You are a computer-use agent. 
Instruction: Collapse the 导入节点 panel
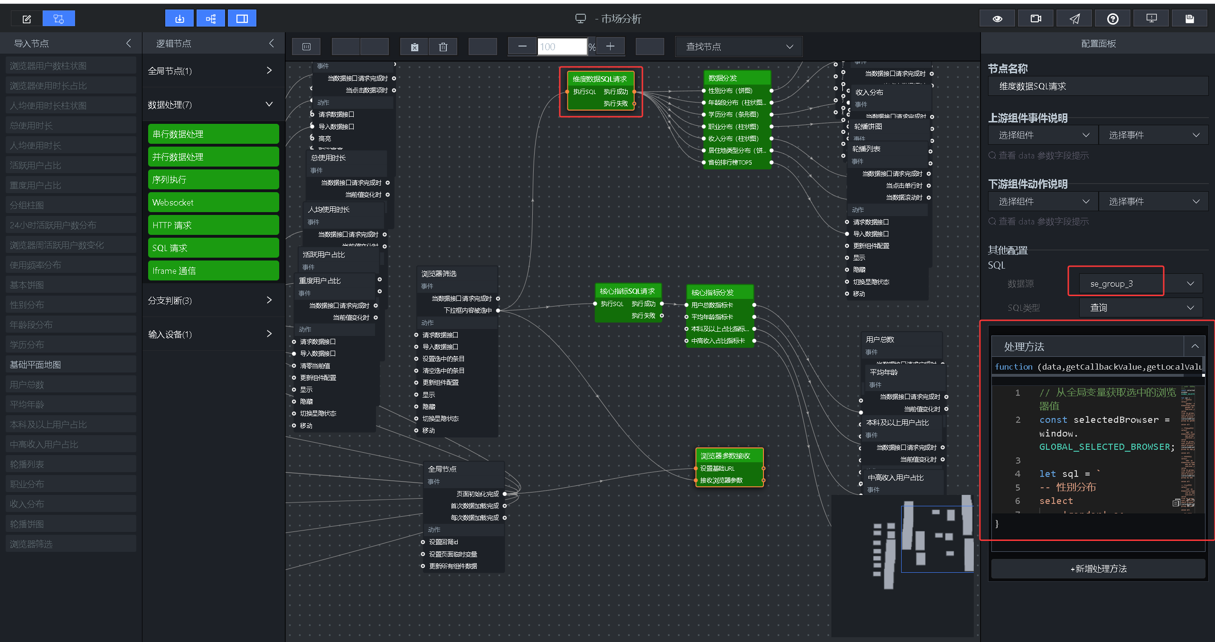129,44
